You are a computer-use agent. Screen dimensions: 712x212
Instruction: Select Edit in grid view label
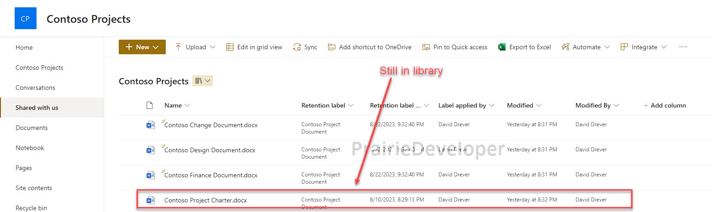point(260,47)
